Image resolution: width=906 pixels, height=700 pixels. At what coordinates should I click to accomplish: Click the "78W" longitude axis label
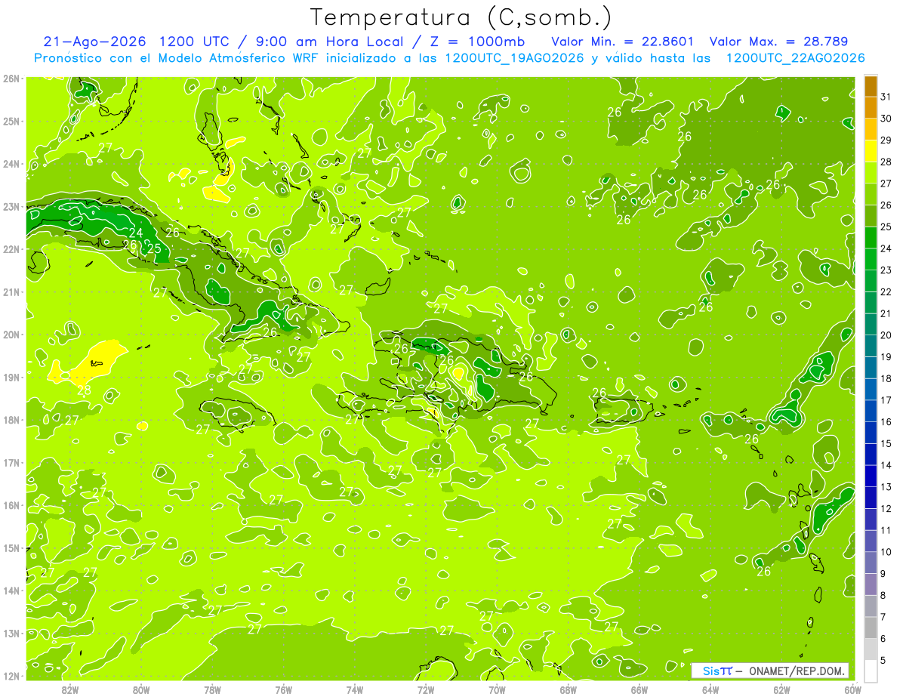(x=212, y=689)
